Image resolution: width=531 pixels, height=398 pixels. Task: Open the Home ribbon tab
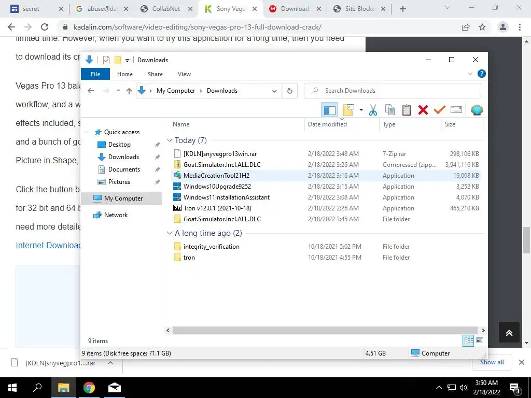pos(125,74)
